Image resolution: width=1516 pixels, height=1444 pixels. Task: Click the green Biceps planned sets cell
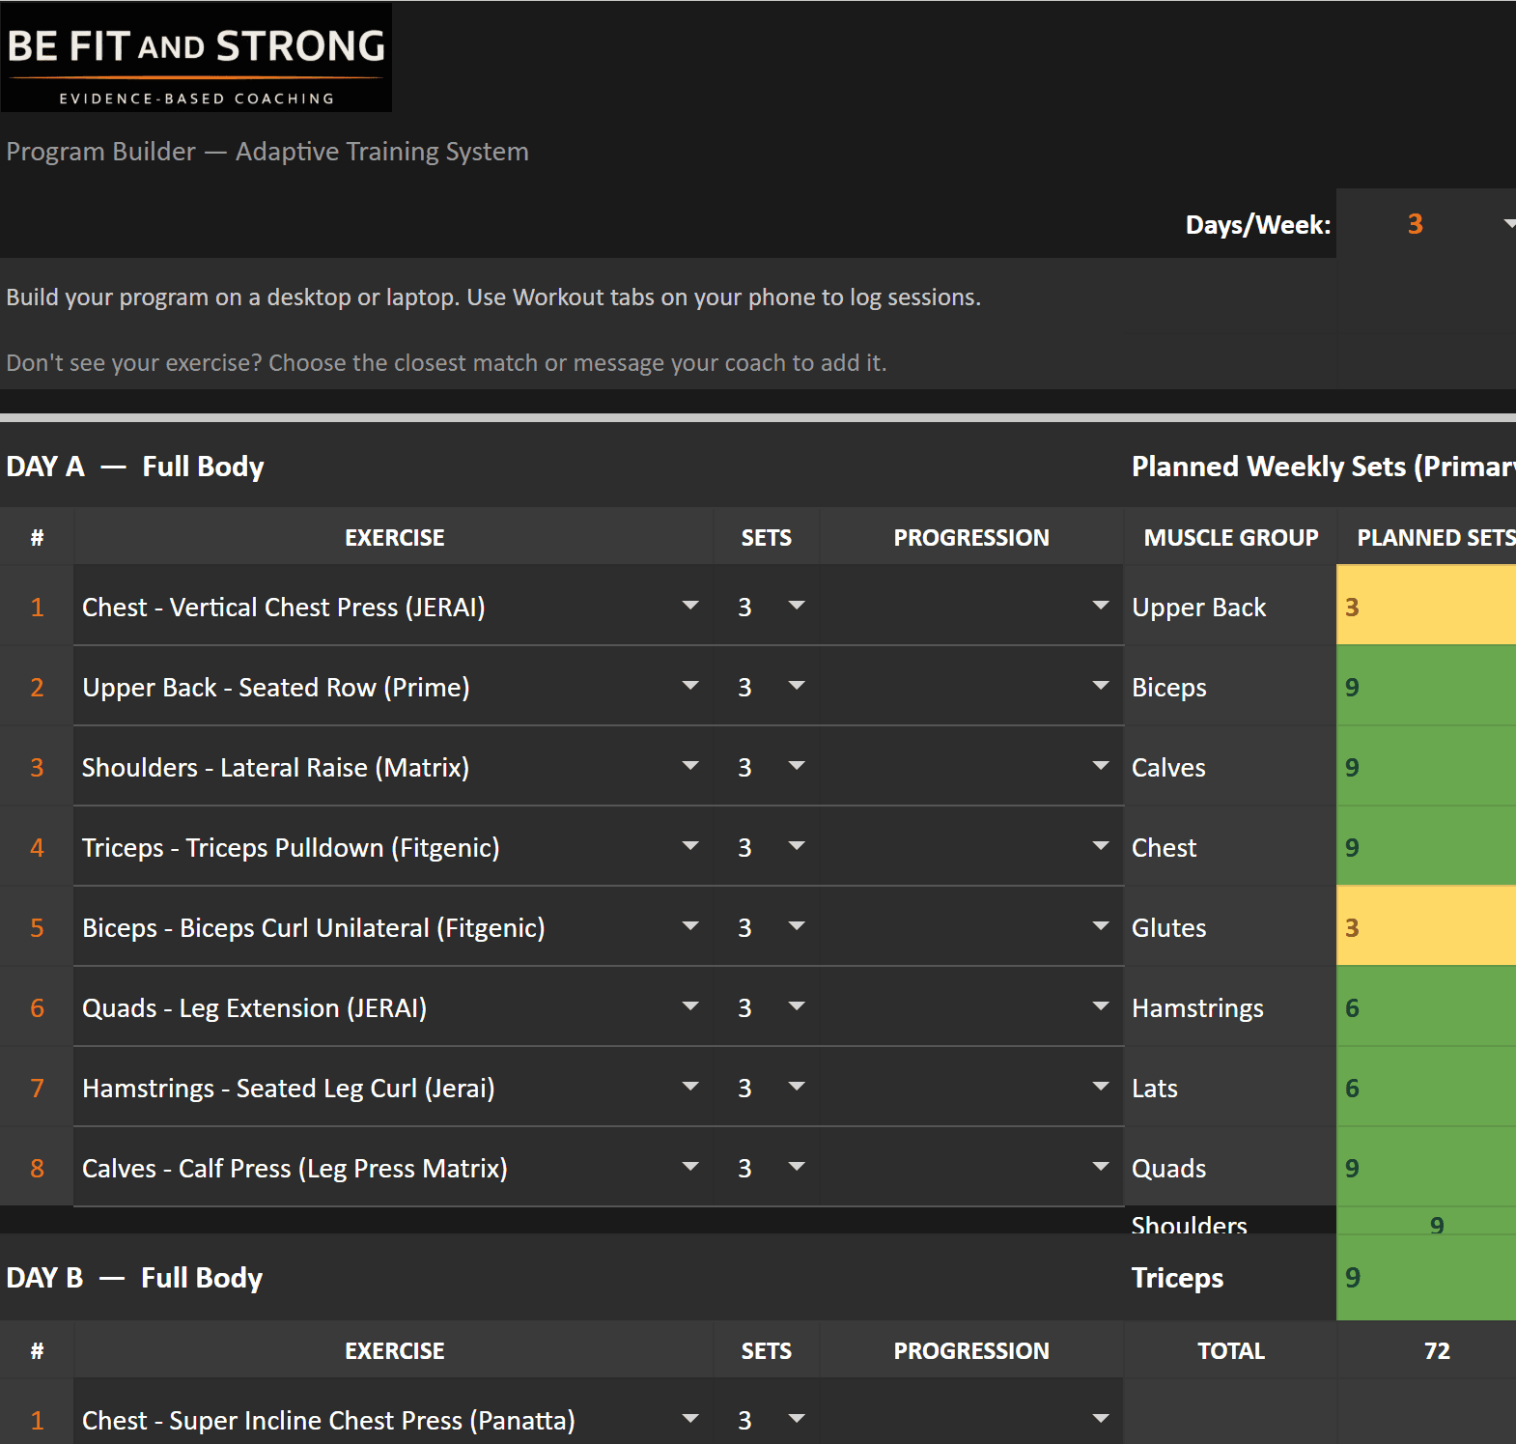point(1425,687)
